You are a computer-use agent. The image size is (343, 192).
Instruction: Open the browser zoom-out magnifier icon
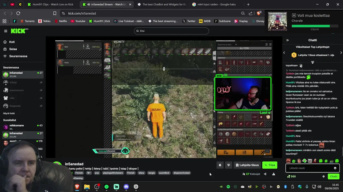point(243,13)
